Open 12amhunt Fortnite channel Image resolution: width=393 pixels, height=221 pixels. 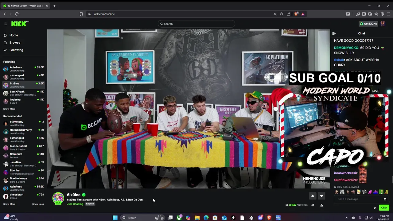[x=24, y=156]
